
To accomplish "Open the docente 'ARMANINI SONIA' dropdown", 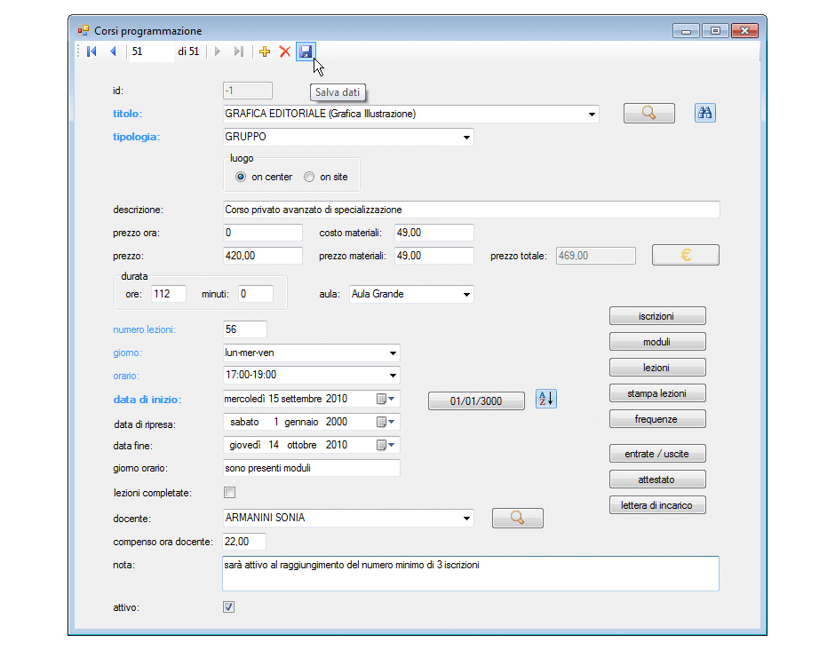I will coord(466,518).
